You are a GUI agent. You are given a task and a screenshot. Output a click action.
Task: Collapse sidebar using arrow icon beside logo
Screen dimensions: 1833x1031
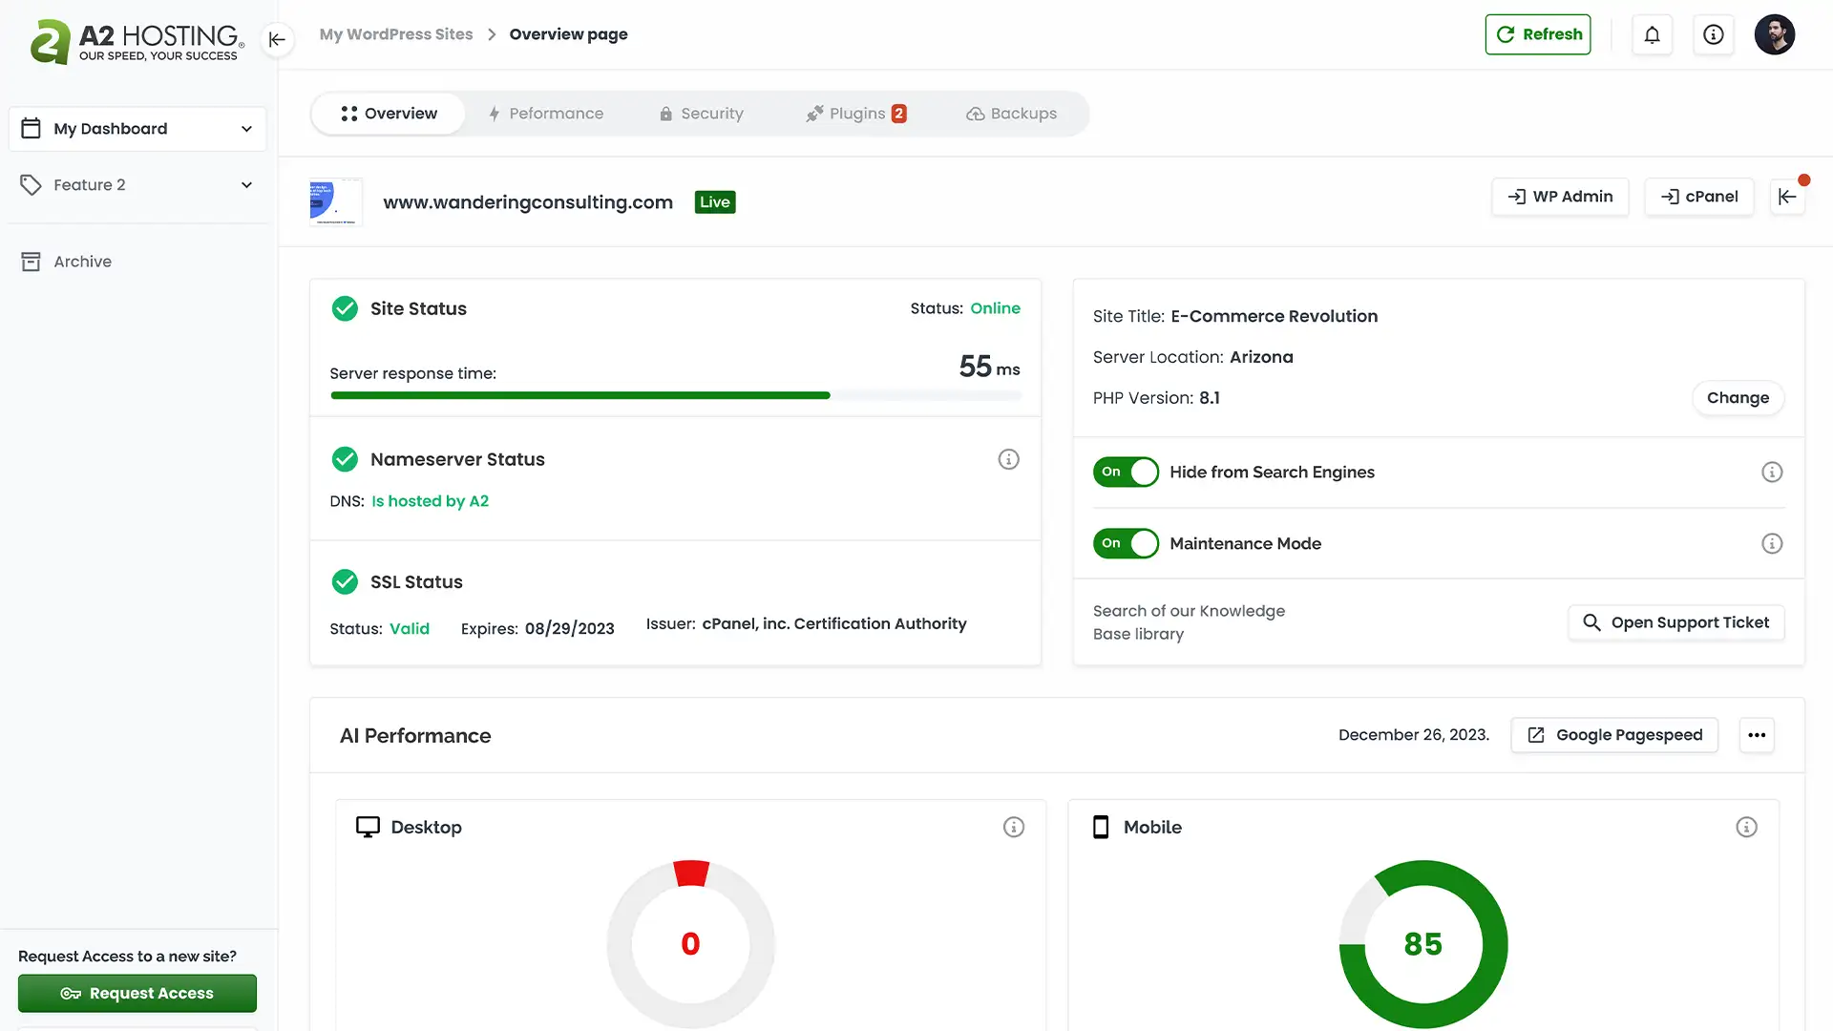point(277,39)
